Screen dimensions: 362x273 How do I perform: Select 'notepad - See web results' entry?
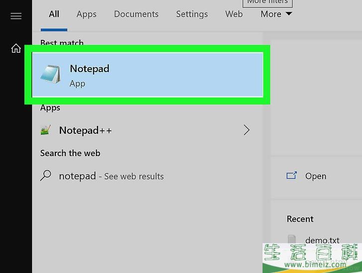(148, 176)
